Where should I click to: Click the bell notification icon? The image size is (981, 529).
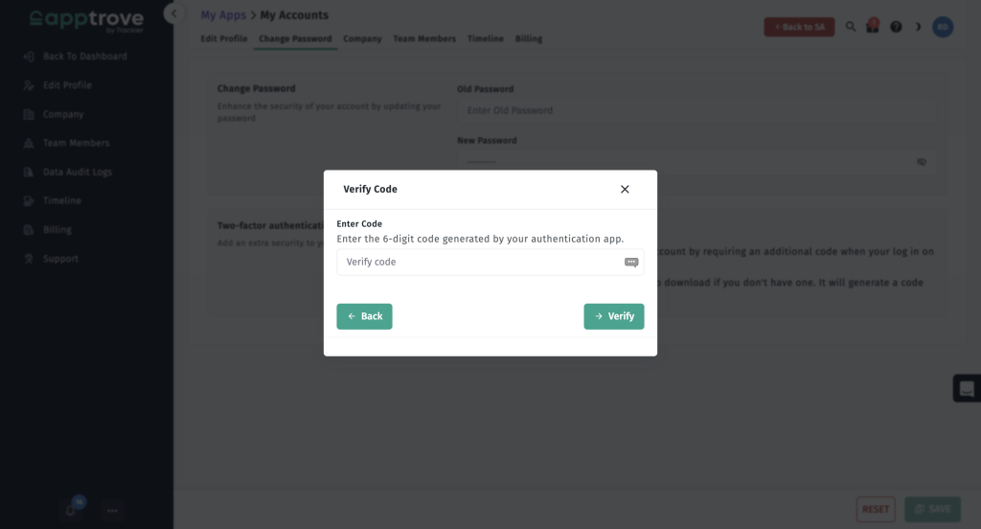pyautogui.click(x=71, y=510)
